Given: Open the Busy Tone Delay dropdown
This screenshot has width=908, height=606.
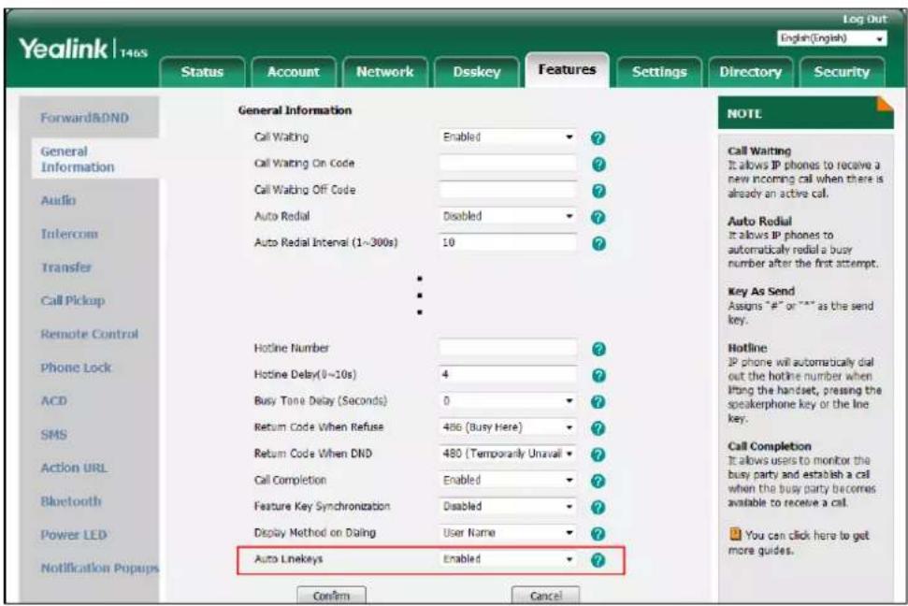Looking at the screenshot, I should [507, 401].
